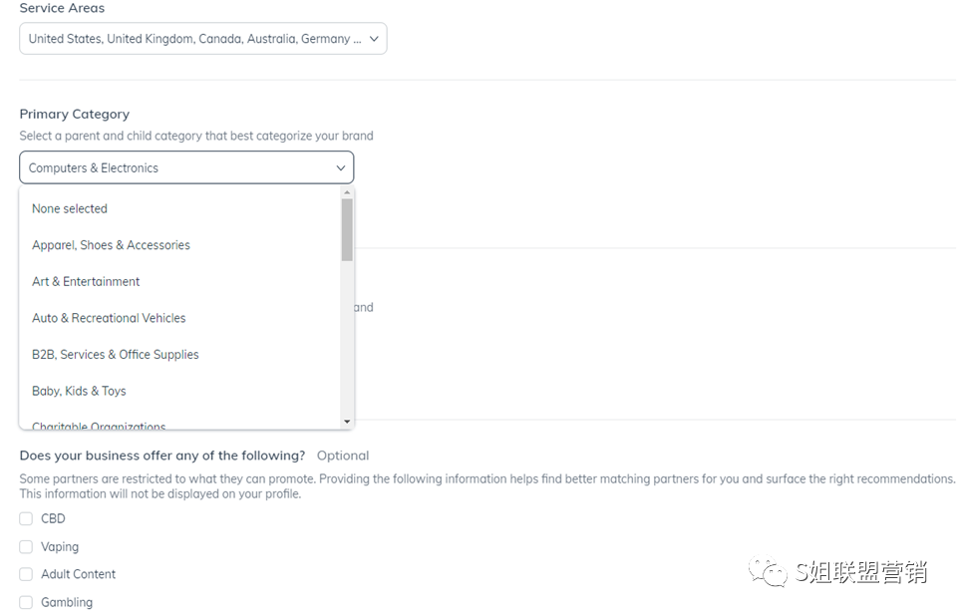Click the Primary Category heading text
Screen dimensions: 959x615
pyautogui.click(x=75, y=114)
